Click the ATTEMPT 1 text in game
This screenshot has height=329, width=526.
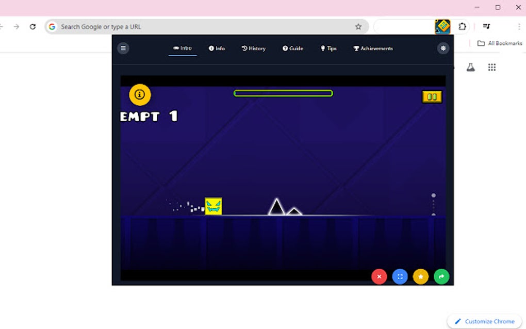click(149, 117)
